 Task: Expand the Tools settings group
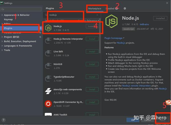[x=2, y=50]
